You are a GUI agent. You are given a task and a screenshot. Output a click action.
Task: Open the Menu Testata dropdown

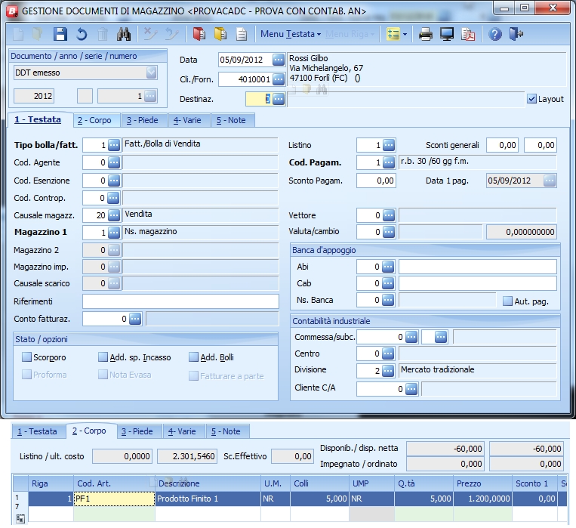290,34
